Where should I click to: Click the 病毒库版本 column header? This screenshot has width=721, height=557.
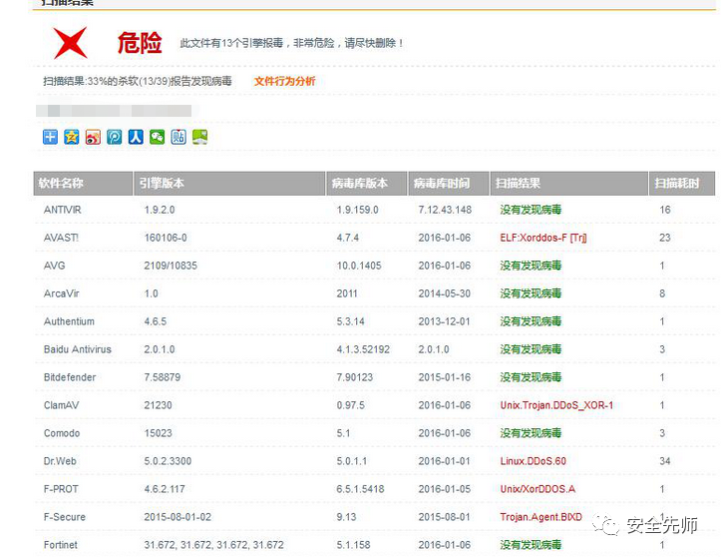click(366, 184)
